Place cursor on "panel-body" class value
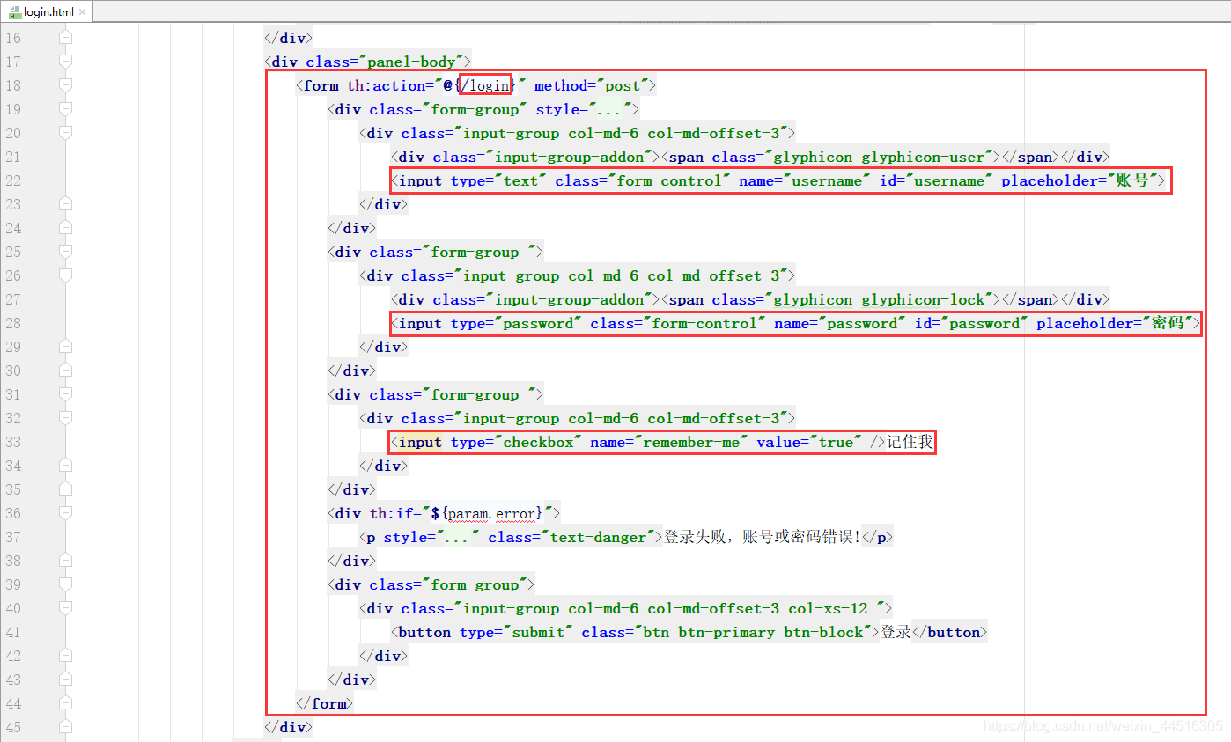 [412, 62]
